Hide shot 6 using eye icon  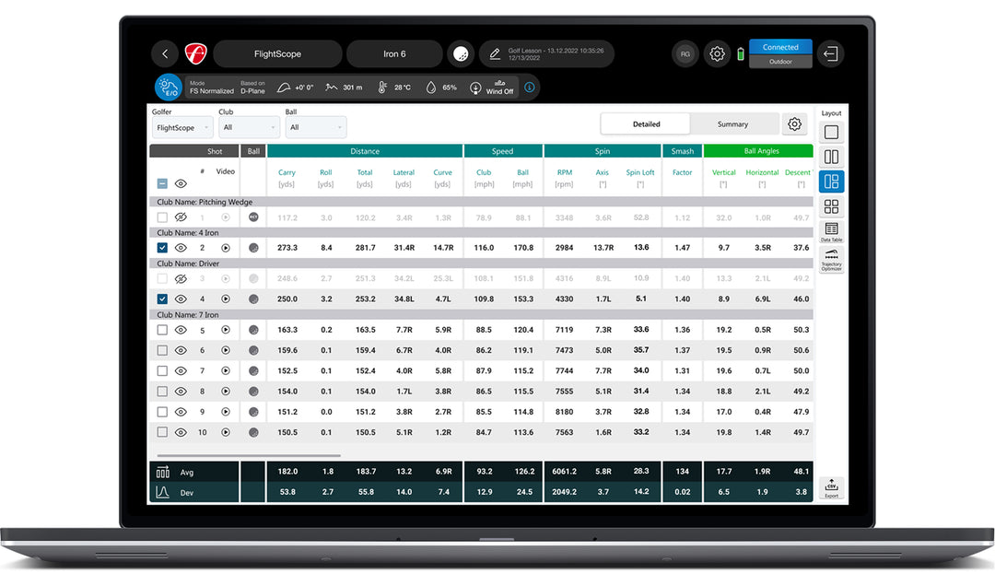point(181,350)
